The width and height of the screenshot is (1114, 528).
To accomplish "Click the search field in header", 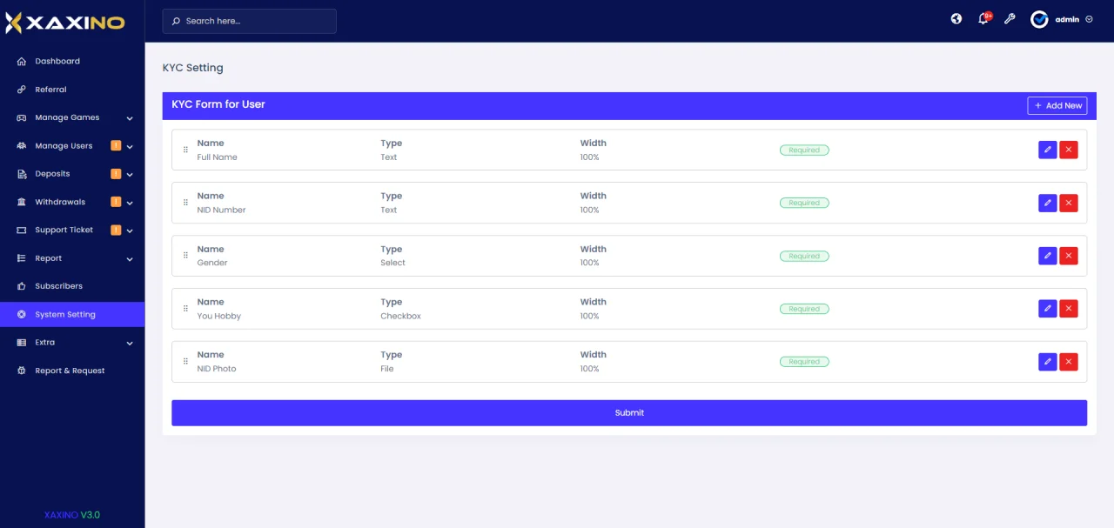I will click(249, 21).
